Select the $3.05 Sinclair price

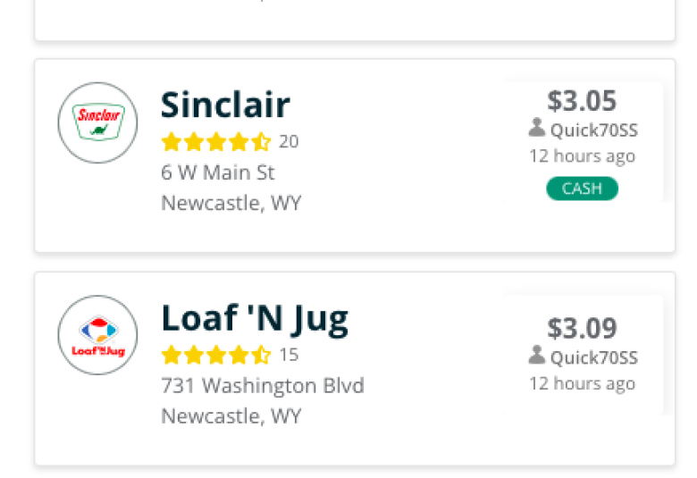(x=582, y=101)
